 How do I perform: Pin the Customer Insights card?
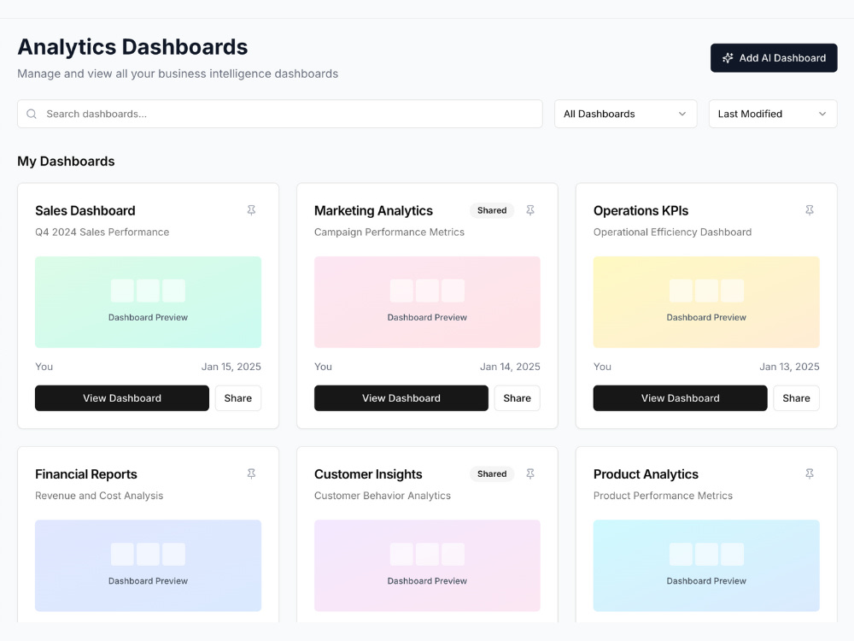(x=530, y=473)
